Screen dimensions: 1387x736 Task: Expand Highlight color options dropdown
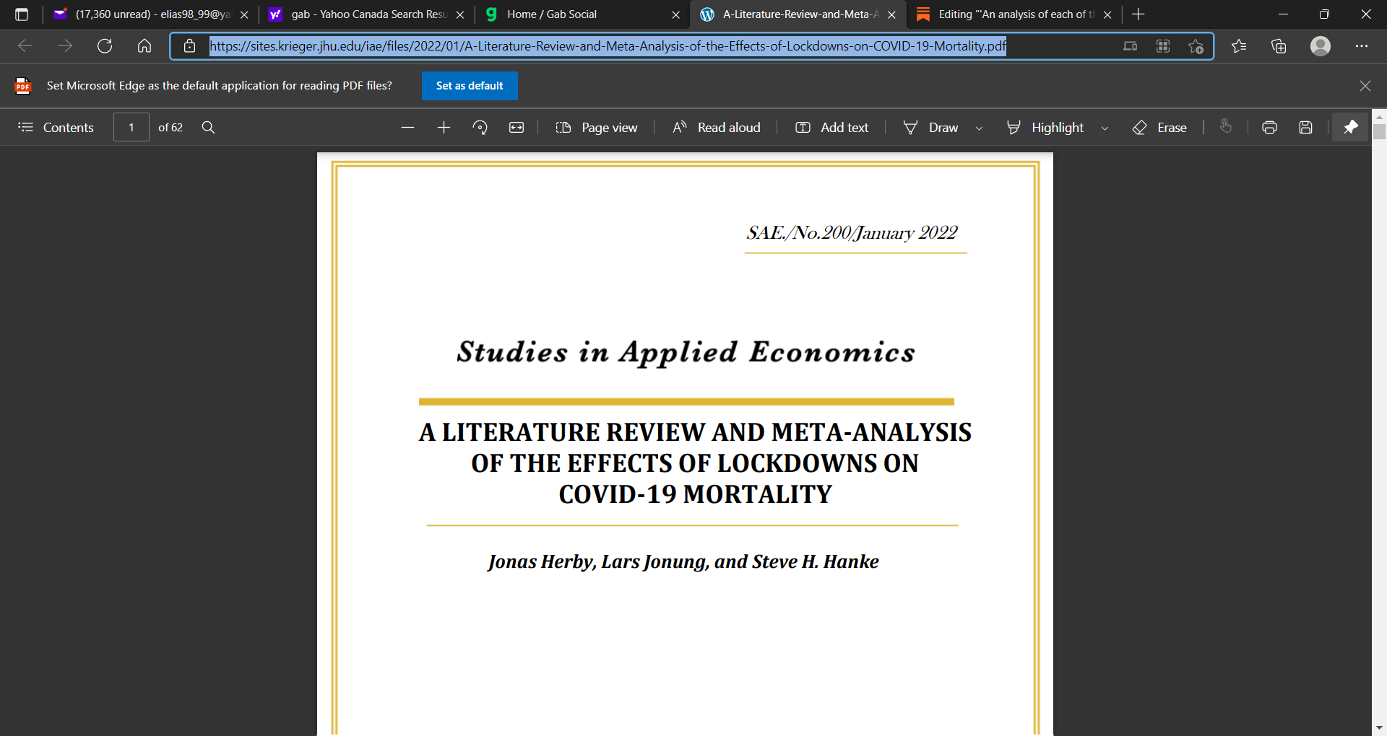click(1105, 128)
